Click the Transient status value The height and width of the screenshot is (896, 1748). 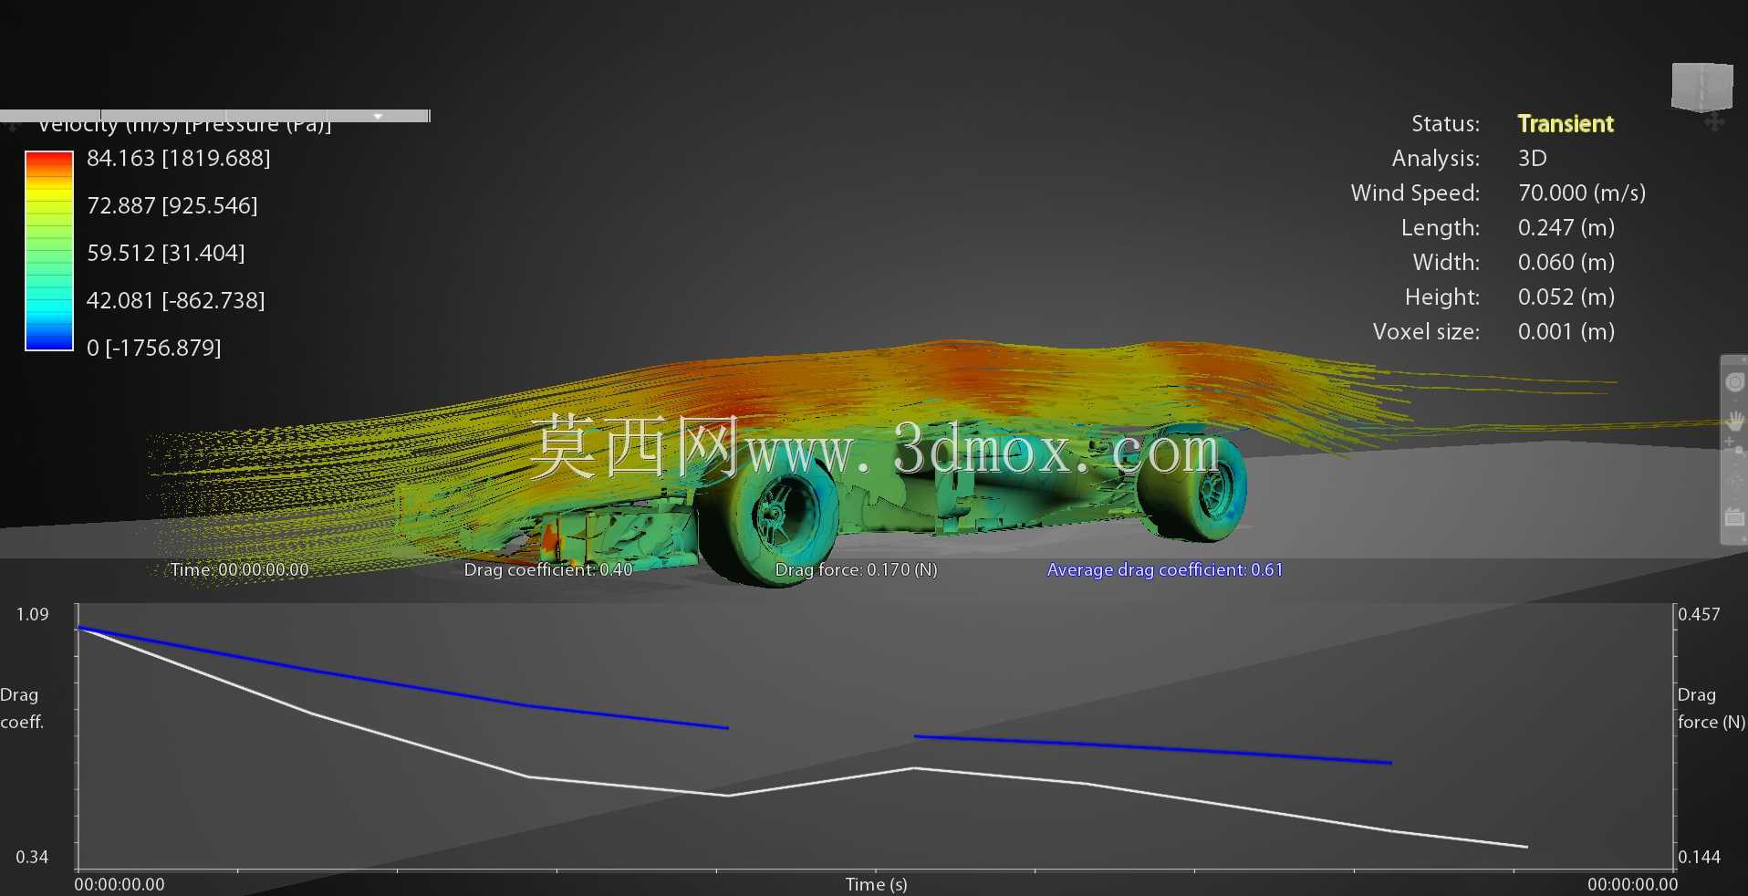click(1566, 123)
